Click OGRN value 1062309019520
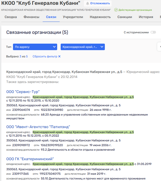Viewport: 161px width, 181px height. pos(52,145)
